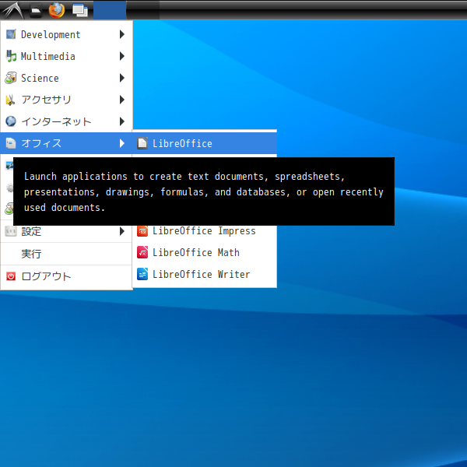Screen dimensions: 467x467
Task: Click the red ログアウト power icon
Action: [11, 276]
